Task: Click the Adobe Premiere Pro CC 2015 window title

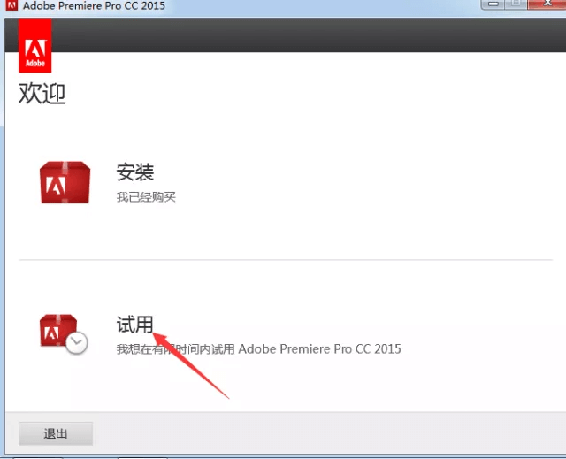Action: [x=94, y=6]
